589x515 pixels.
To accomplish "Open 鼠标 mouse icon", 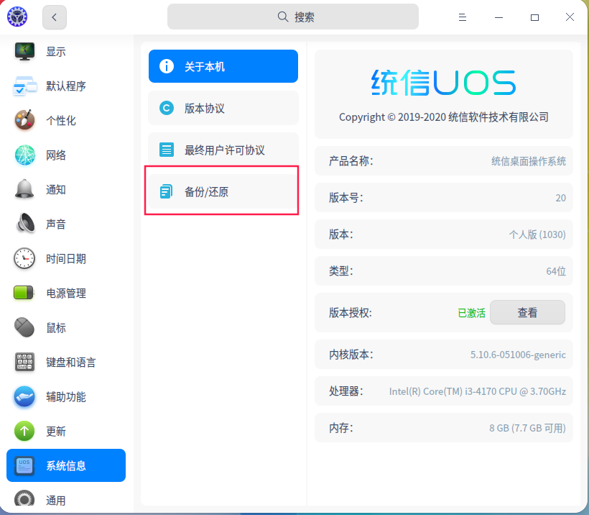I will click(x=25, y=327).
